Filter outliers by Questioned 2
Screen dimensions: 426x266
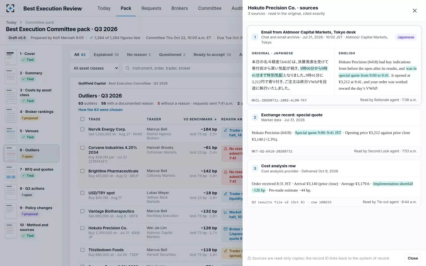(172, 55)
